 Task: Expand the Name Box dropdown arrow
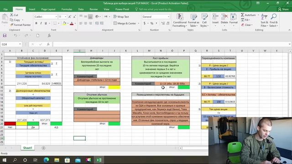pos(20,44)
